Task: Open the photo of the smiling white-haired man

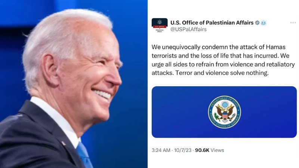Action: click(x=74, y=84)
